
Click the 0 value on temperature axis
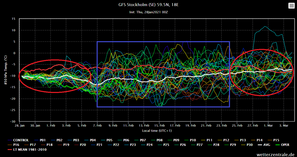pos(15,53)
